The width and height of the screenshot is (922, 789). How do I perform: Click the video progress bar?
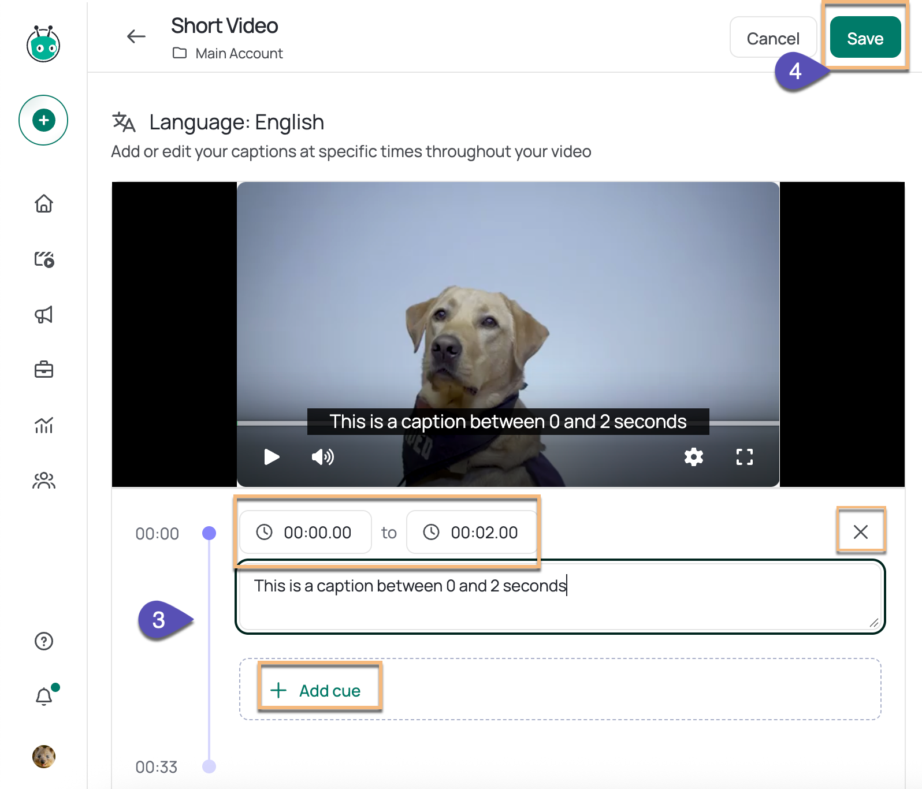click(508, 423)
